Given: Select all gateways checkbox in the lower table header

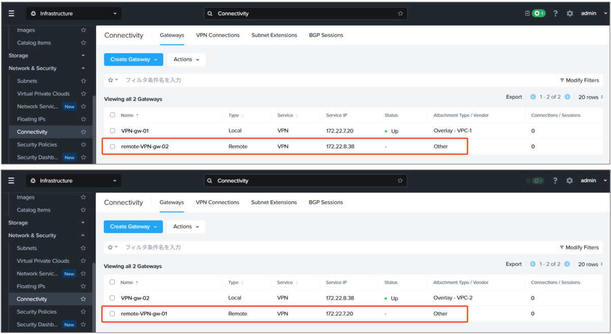Looking at the screenshot, I should pyautogui.click(x=112, y=282).
